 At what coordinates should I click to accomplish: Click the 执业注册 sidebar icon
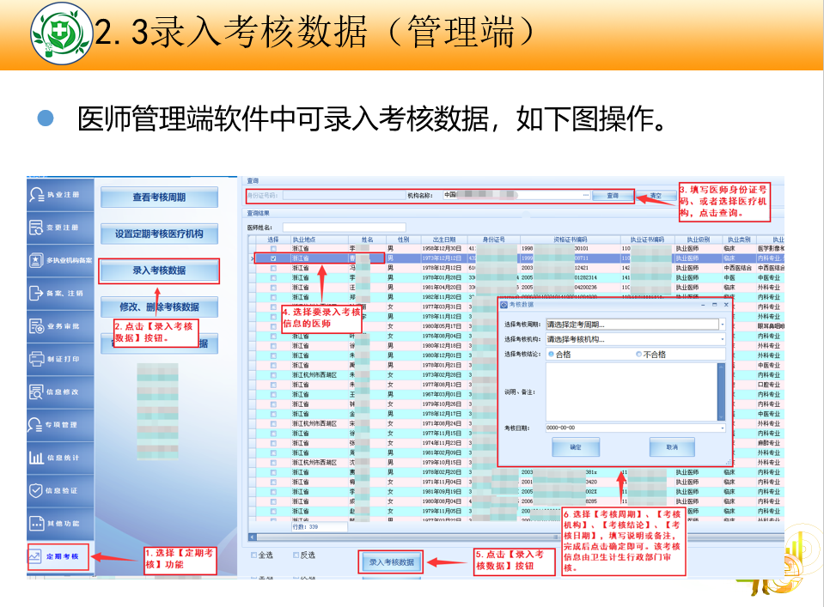(36, 195)
